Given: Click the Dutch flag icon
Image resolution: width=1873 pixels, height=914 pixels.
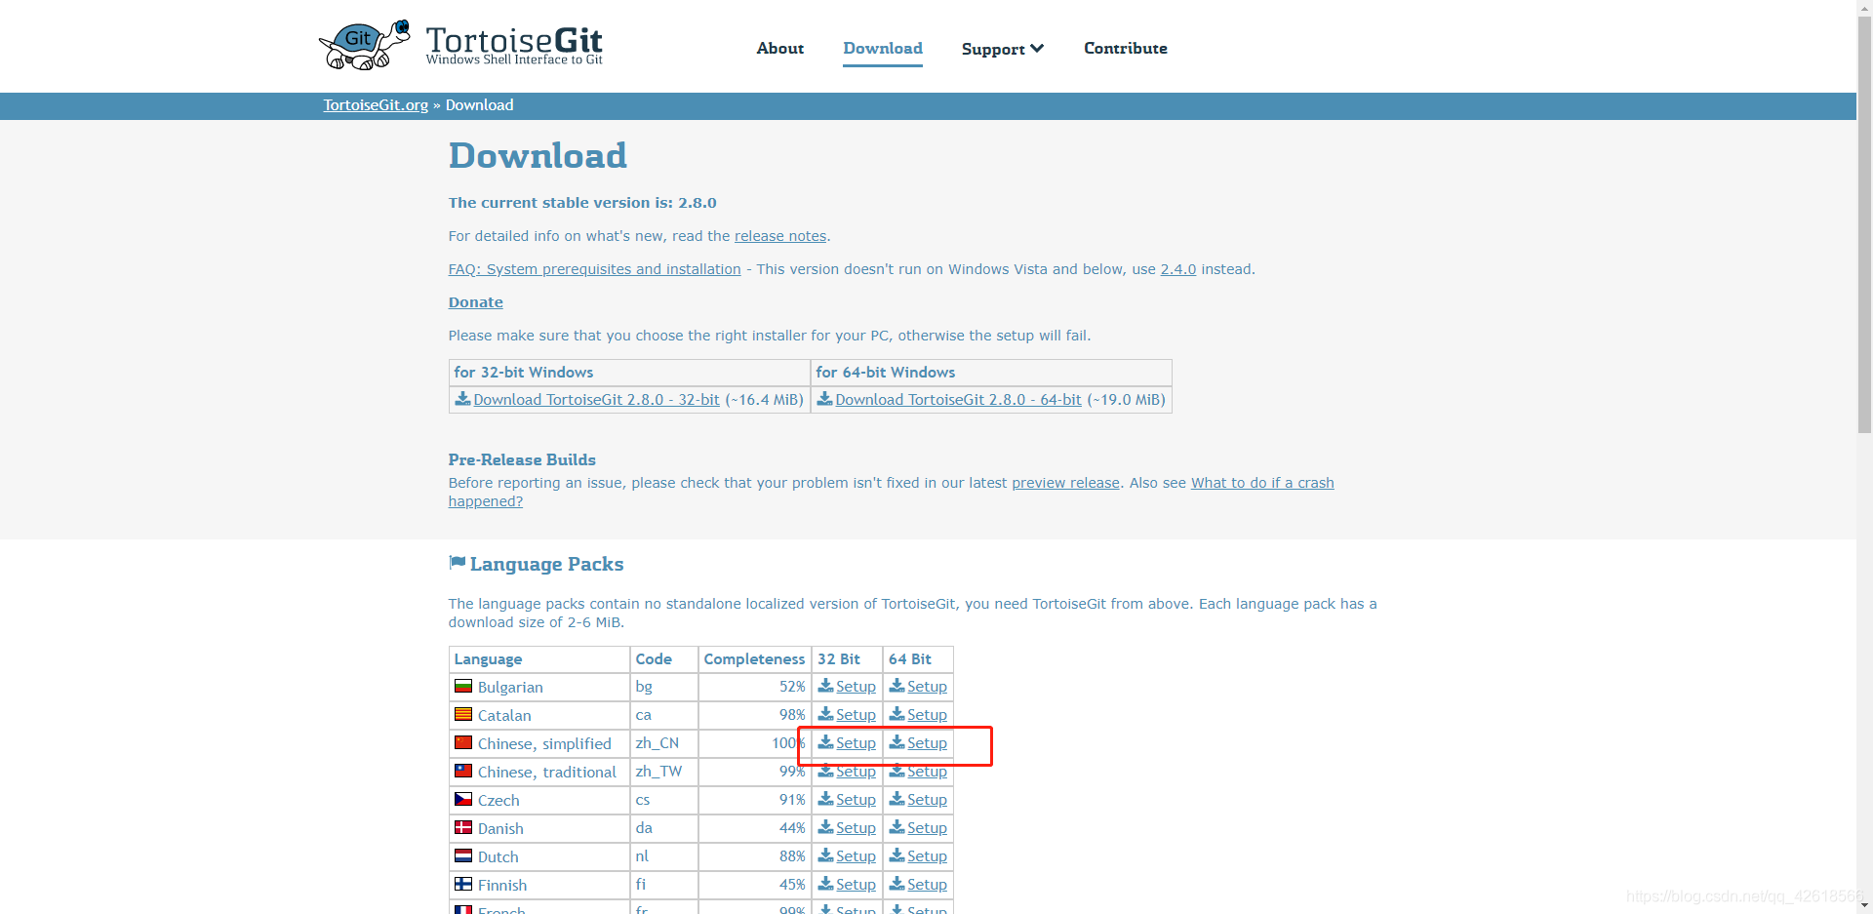Looking at the screenshot, I should click(x=463, y=856).
